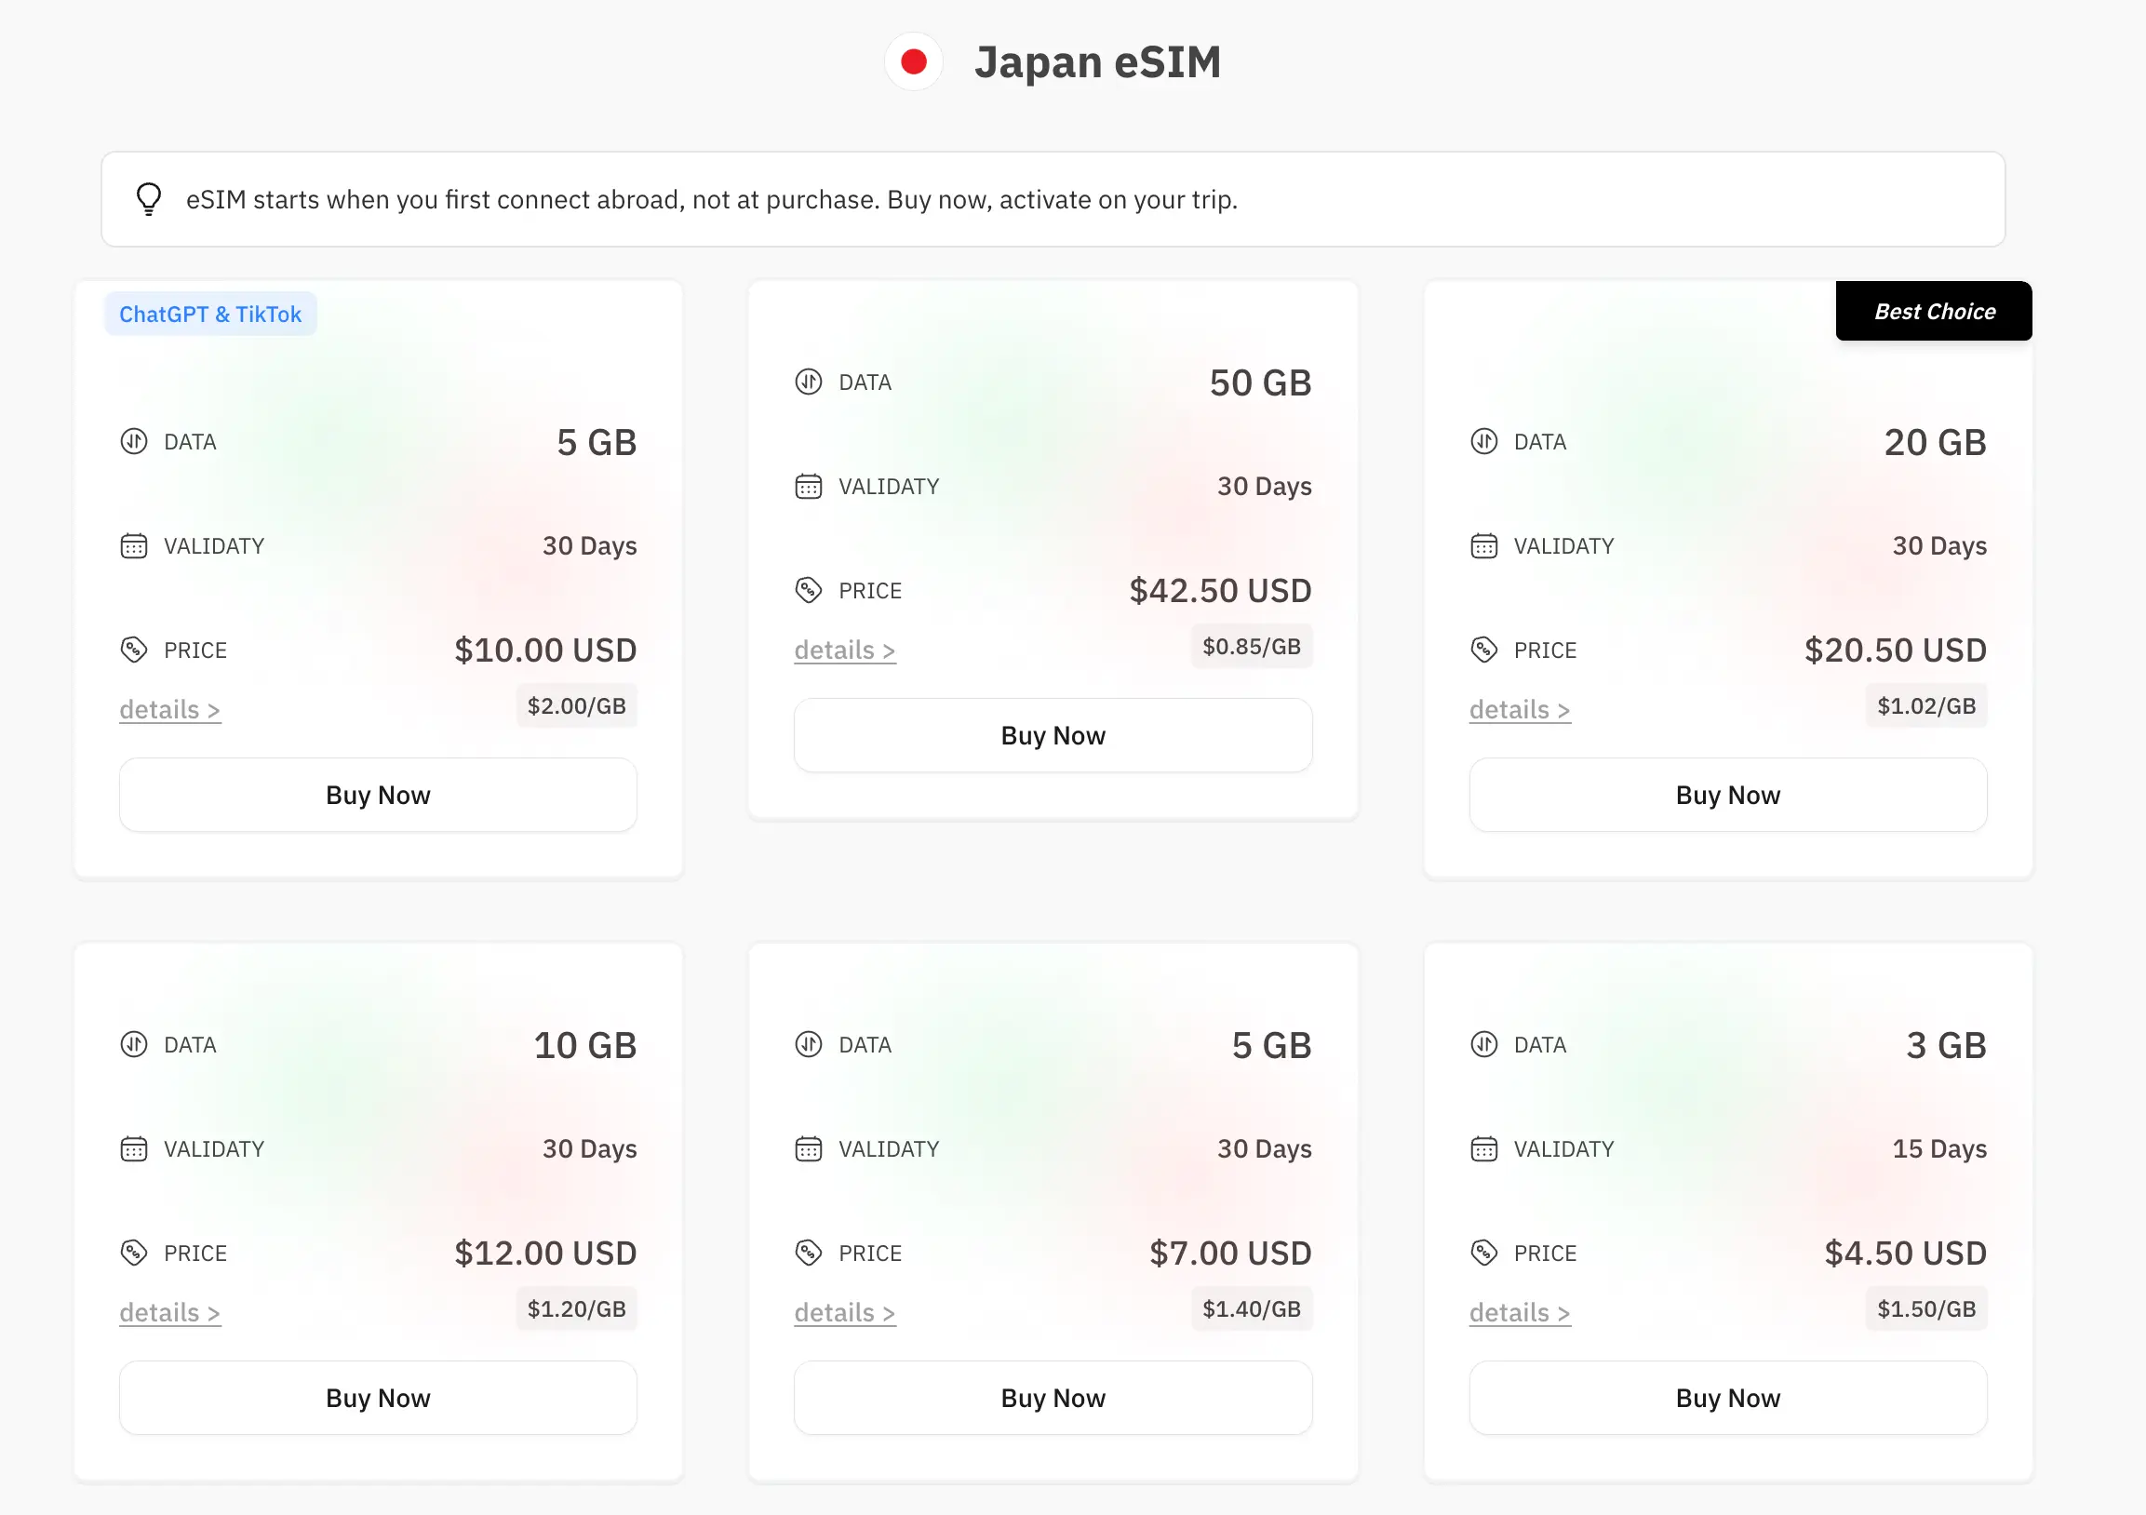The height and width of the screenshot is (1515, 2146).
Task: Click price tag icon on $42.50 plan
Action: [809, 590]
